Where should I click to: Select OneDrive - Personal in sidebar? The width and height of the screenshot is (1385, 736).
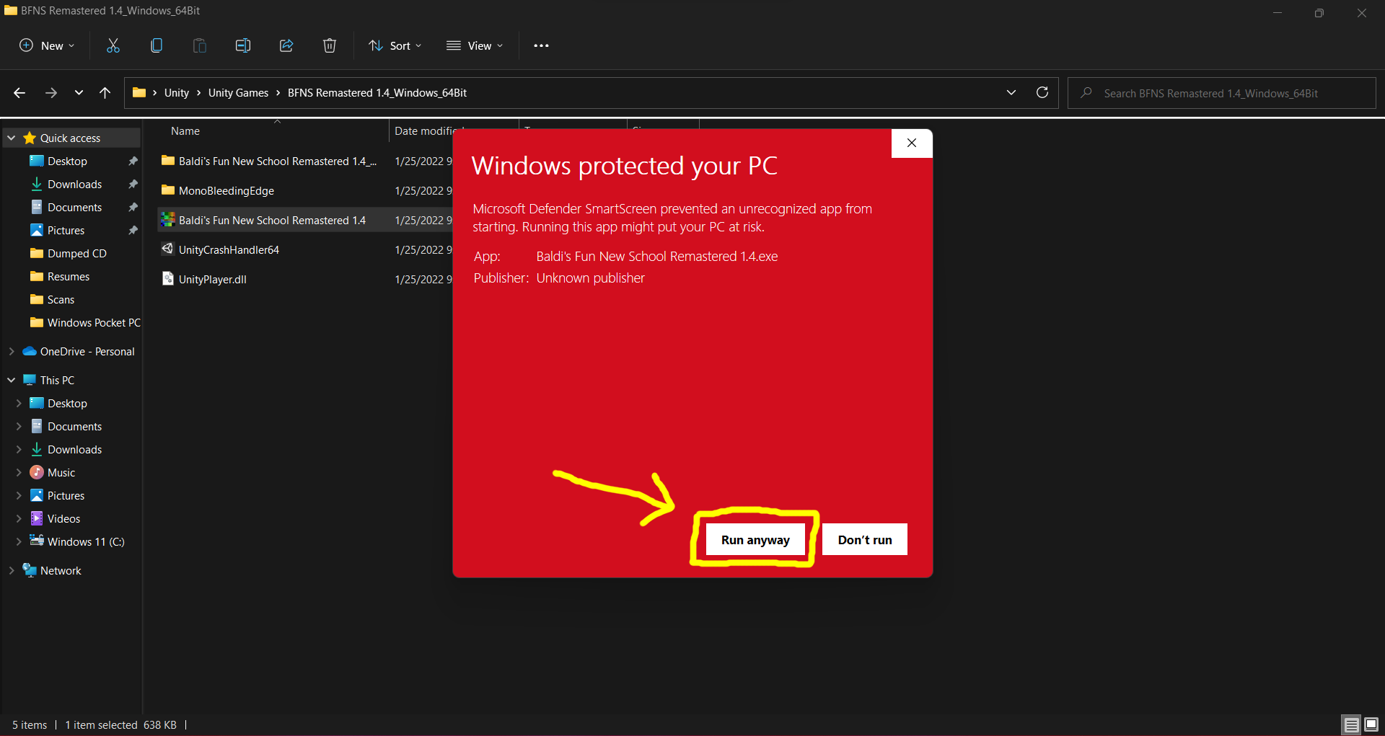click(x=87, y=351)
